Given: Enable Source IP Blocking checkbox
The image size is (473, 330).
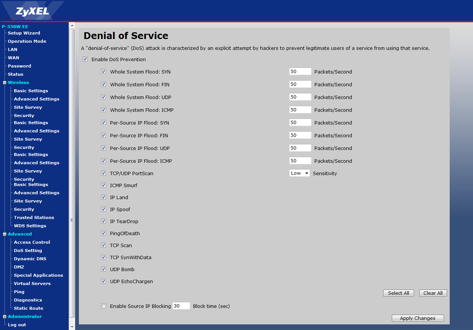Looking at the screenshot, I should click(x=104, y=306).
